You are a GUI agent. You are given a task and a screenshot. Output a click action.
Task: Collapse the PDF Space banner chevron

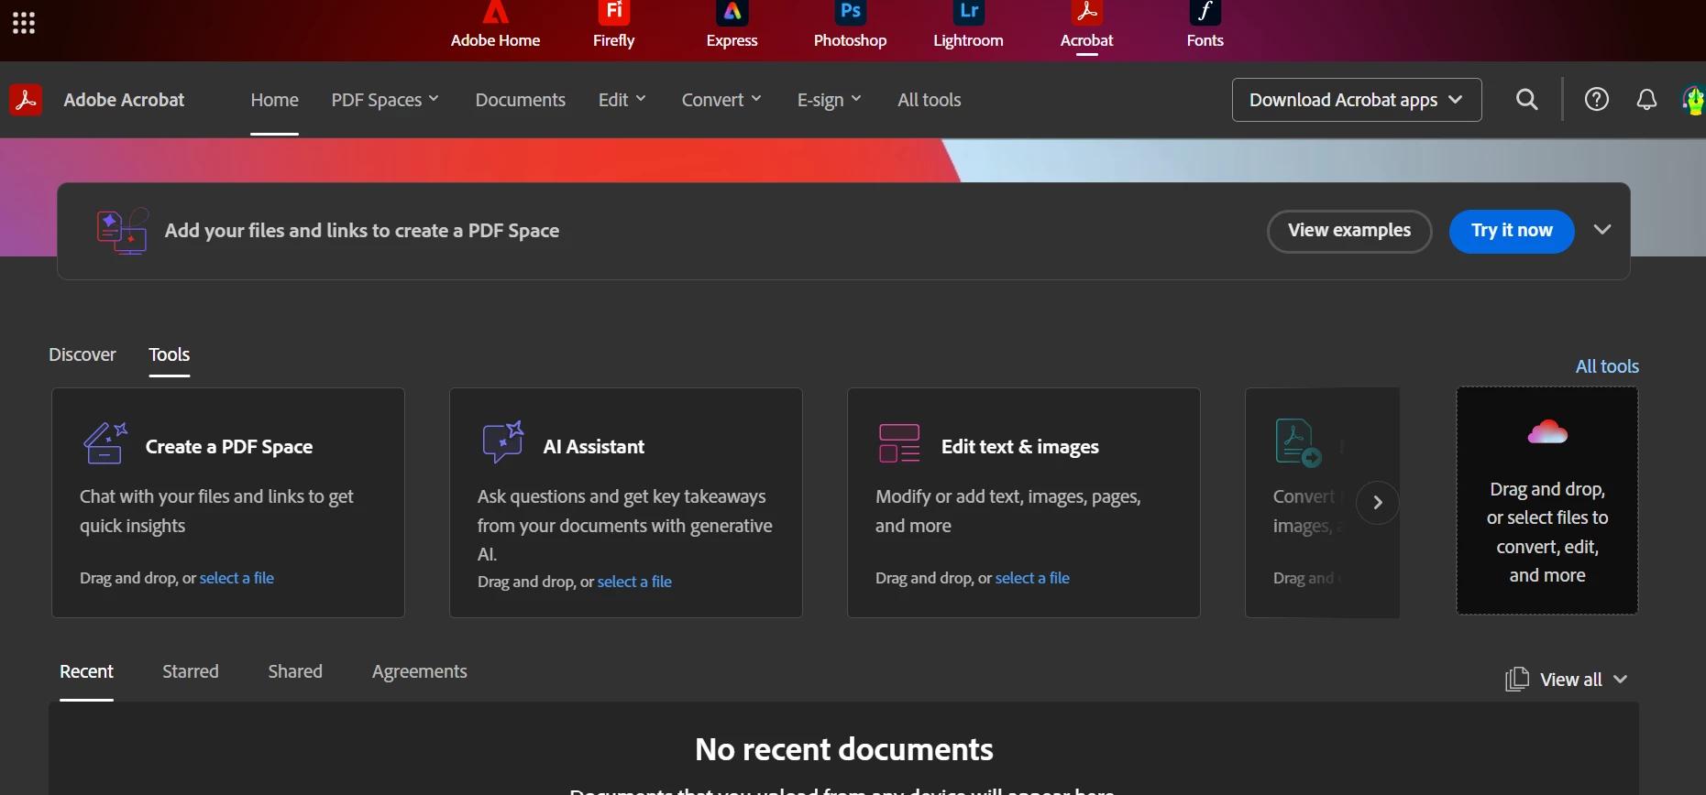pyautogui.click(x=1602, y=230)
